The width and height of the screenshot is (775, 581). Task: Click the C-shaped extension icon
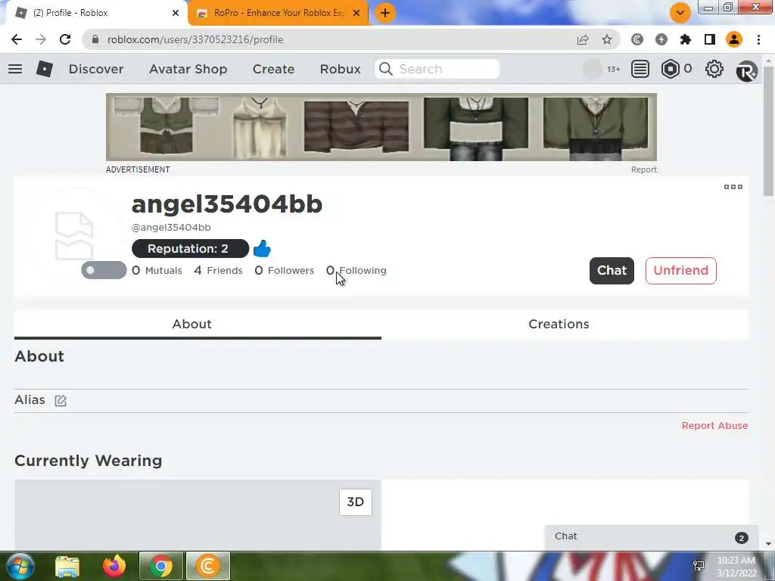[637, 39]
